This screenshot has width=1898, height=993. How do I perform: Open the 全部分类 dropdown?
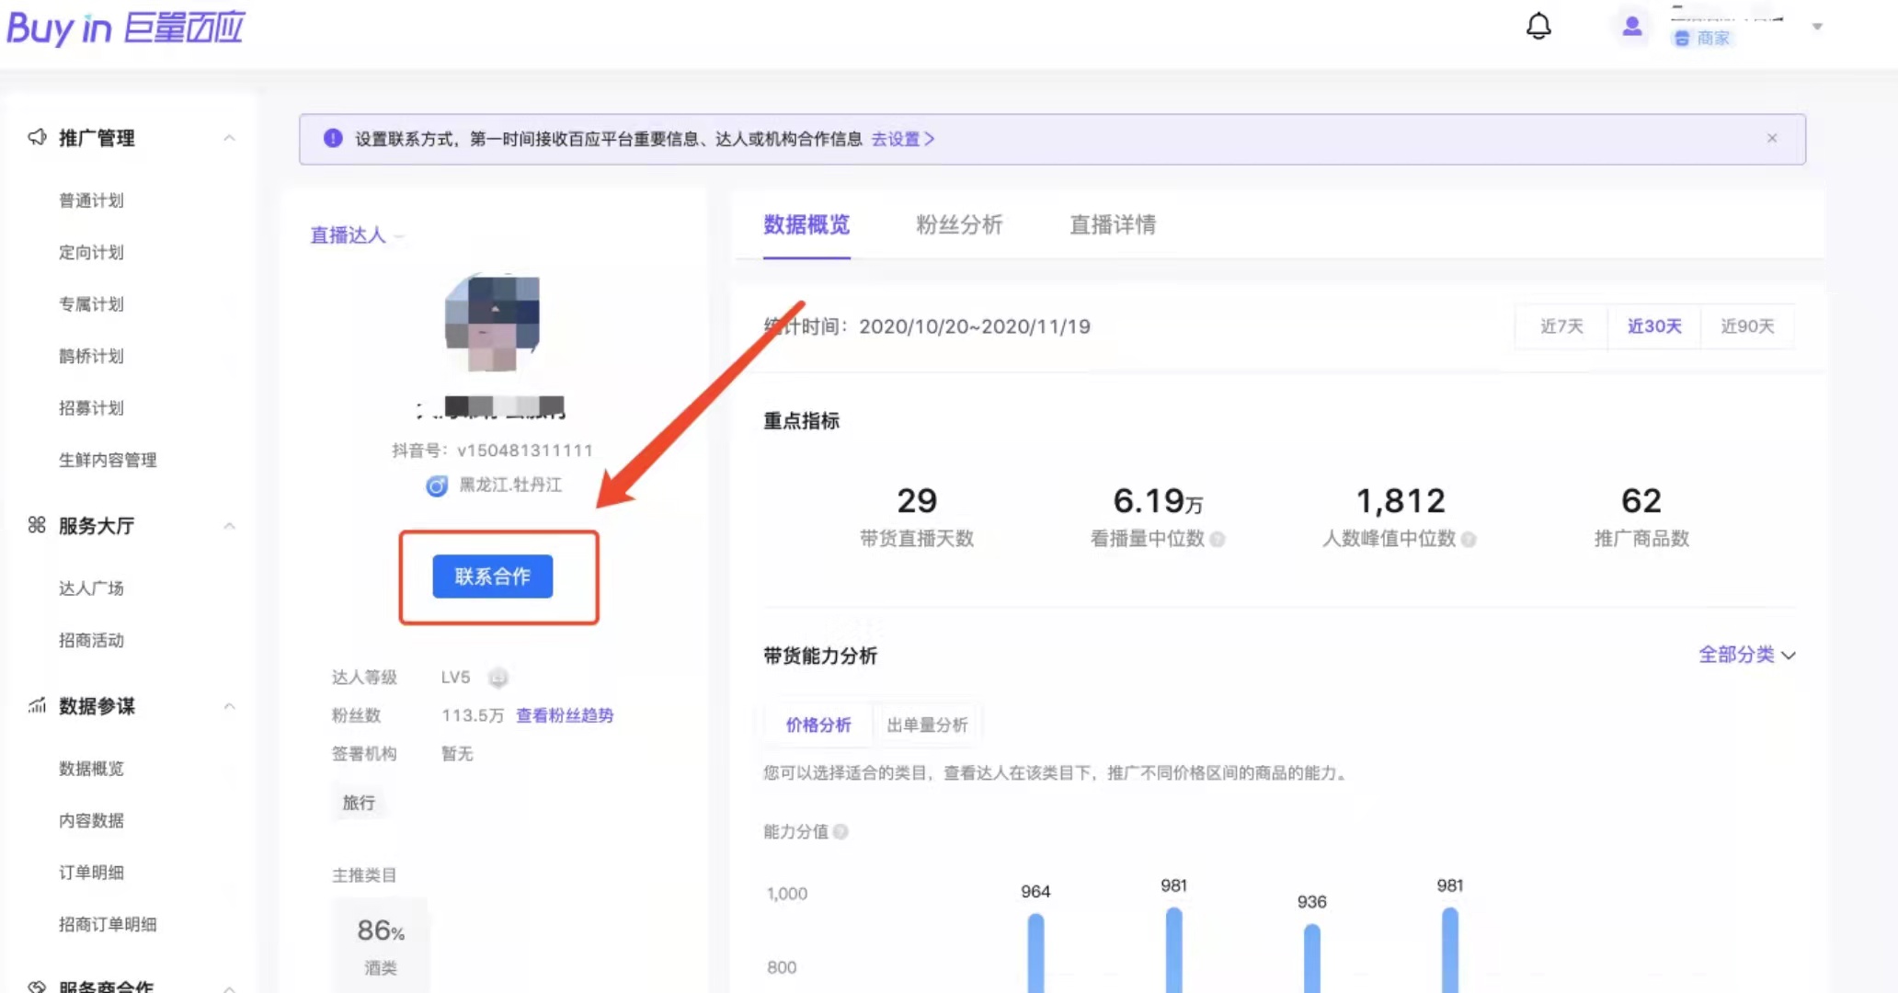pyautogui.click(x=1747, y=655)
